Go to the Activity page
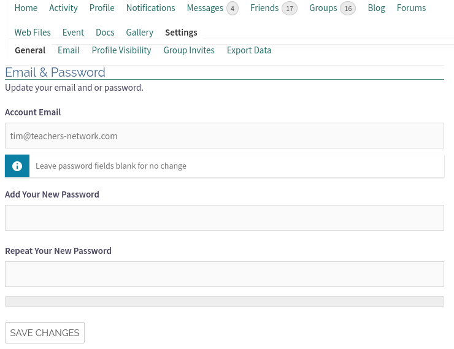Screen dimensions: 454x349 click(63, 8)
